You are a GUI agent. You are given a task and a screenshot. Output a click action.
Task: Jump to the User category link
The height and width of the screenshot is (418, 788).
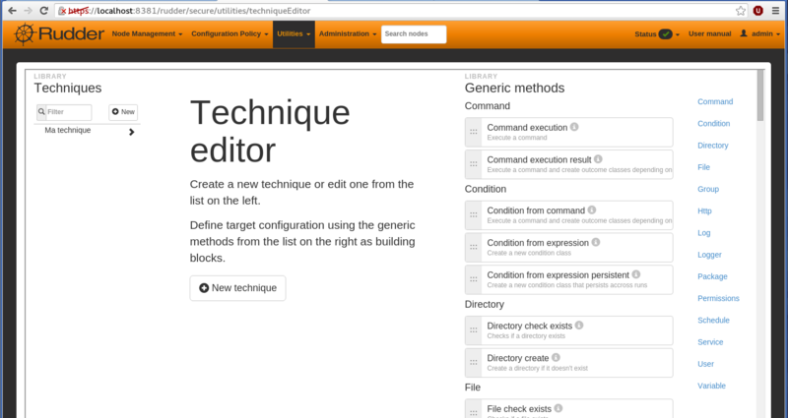[x=705, y=364]
